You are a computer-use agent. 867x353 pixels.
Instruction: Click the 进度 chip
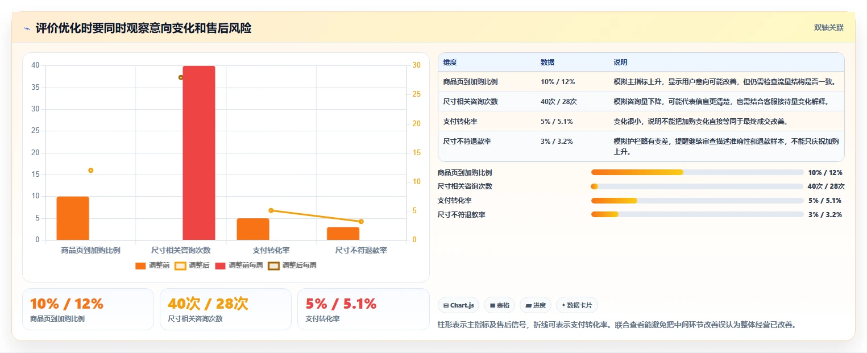pyautogui.click(x=536, y=305)
